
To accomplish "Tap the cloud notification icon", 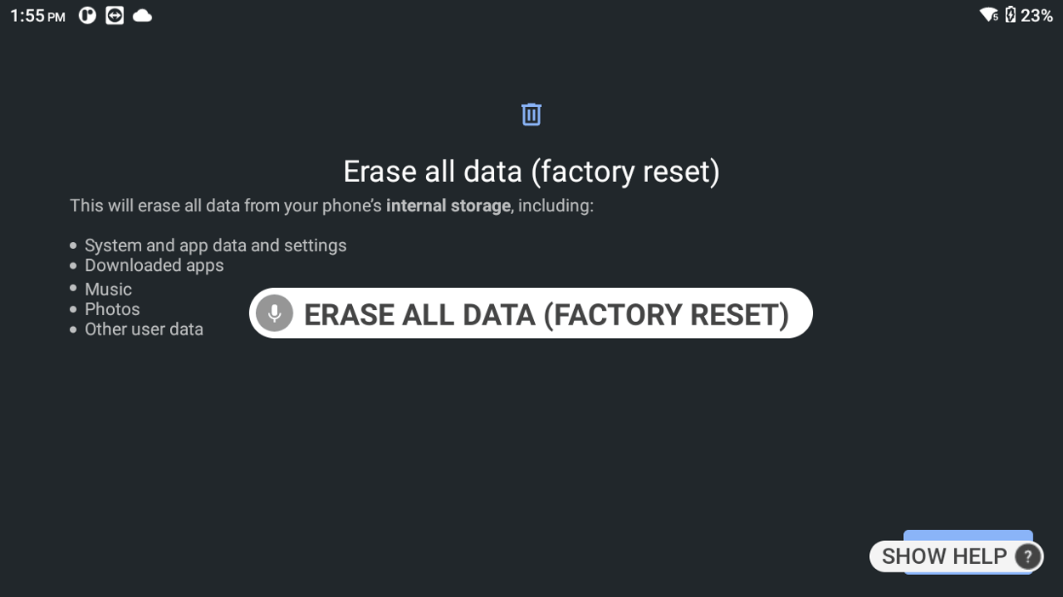I will pos(141,14).
